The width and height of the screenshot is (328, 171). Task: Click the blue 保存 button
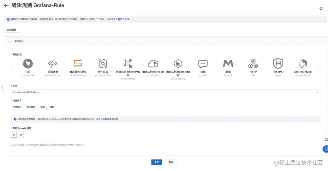click(157, 162)
